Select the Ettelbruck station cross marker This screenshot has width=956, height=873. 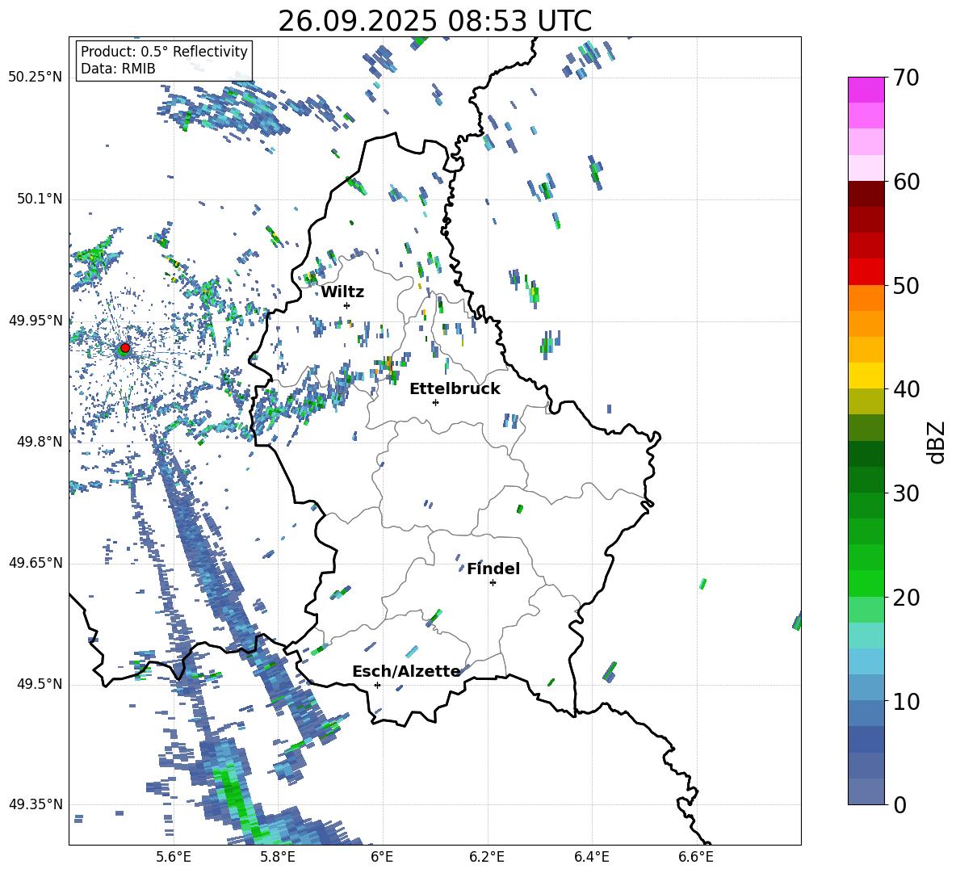pos(435,402)
